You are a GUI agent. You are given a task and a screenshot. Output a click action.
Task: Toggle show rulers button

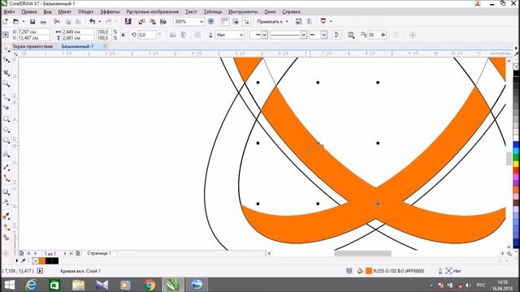225,22
